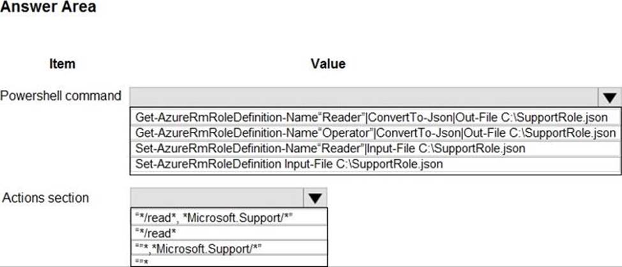The height and width of the screenshot is (267, 622).
Task: Select Get-AzureRmRoleDefinition "Reader" ConvertTo-Json option
Action: pos(371,117)
